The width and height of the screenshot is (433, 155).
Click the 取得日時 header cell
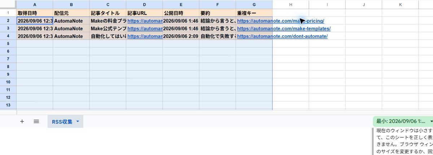coord(35,13)
